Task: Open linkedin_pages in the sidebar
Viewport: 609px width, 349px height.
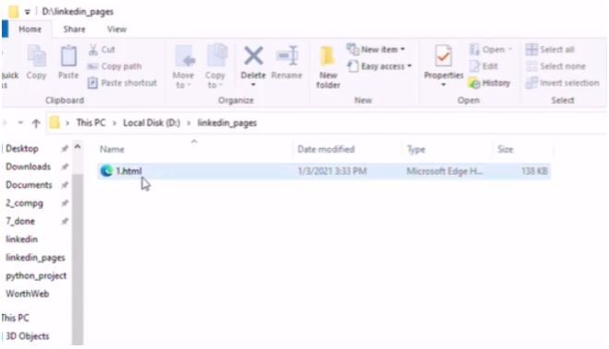Action: (x=35, y=258)
